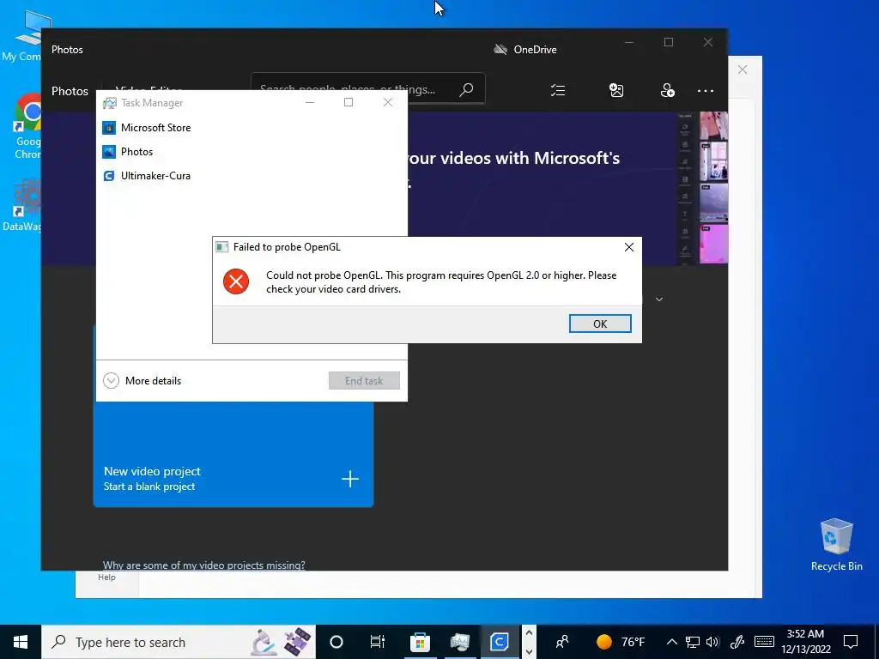Open the Help menu in the background window

pyautogui.click(x=106, y=577)
